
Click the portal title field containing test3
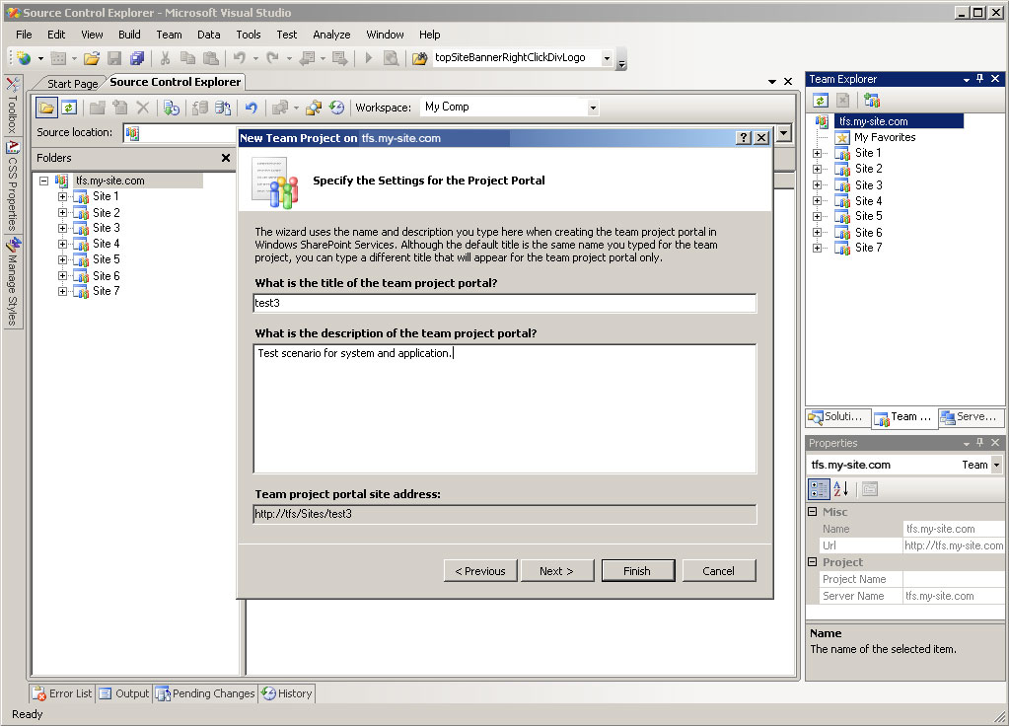pyautogui.click(x=505, y=303)
